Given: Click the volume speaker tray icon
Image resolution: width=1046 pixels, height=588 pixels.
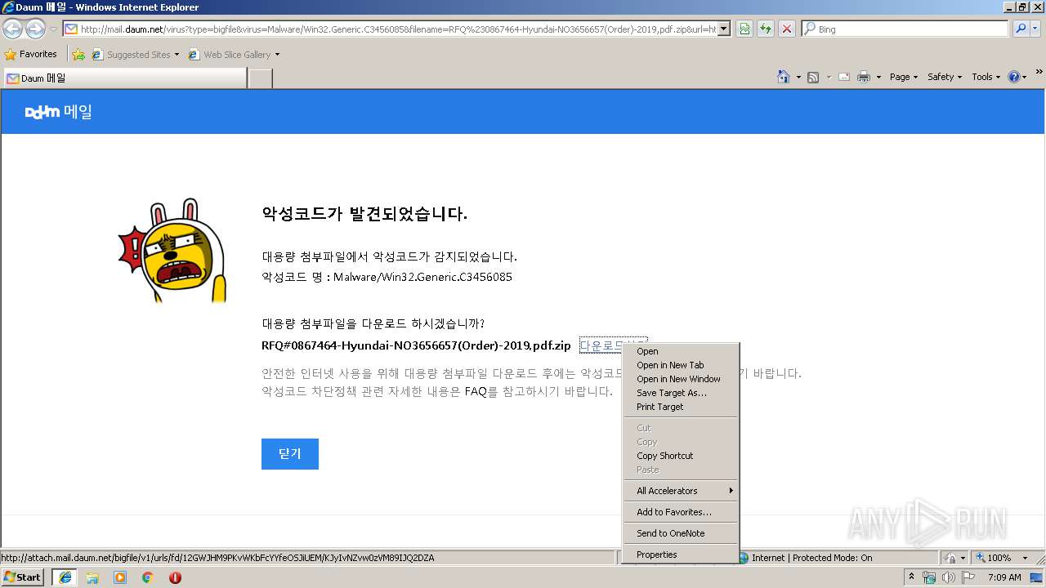Looking at the screenshot, I should (x=949, y=577).
